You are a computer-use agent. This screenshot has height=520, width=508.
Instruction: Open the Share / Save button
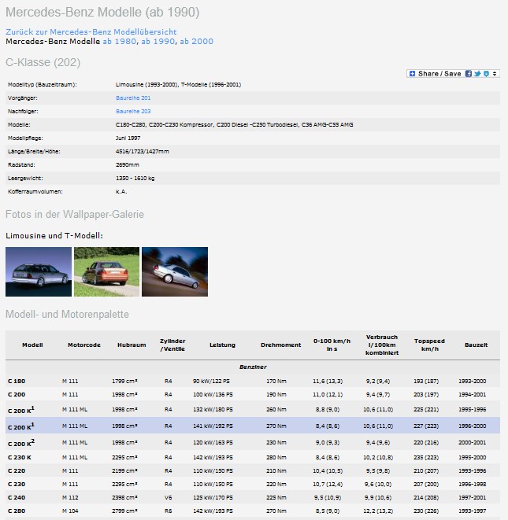coord(439,73)
